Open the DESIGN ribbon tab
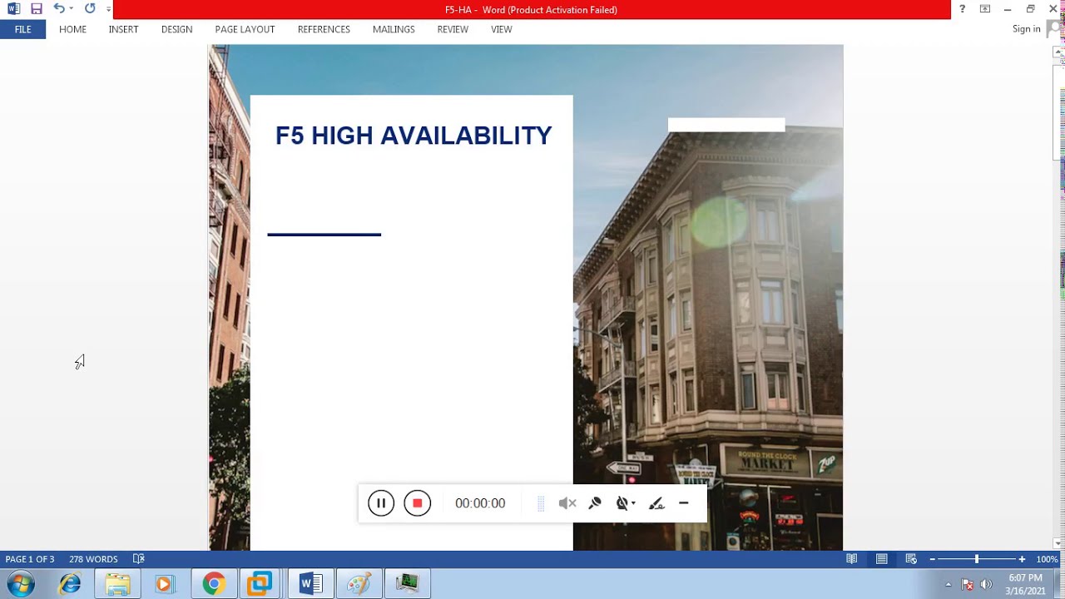This screenshot has height=599, width=1065. click(176, 29)
